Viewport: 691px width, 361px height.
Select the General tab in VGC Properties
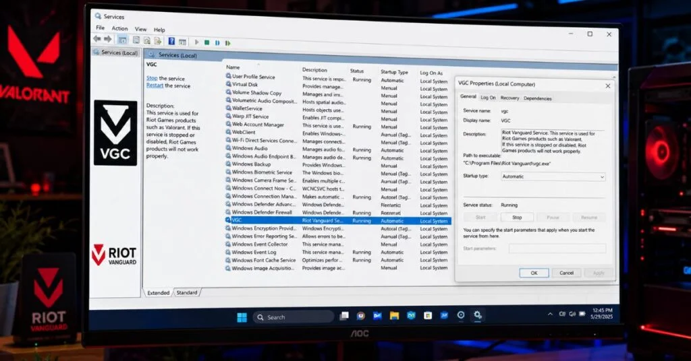(x=468, y=97)
